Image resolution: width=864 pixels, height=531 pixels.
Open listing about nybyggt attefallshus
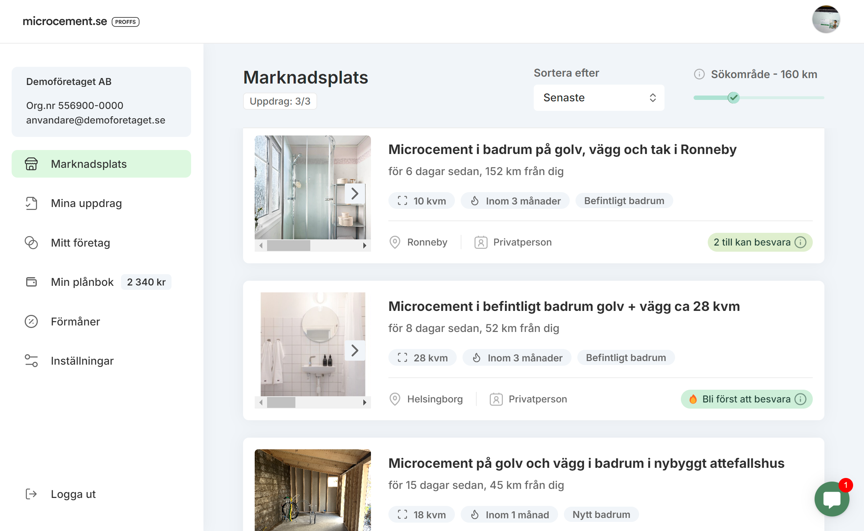tap(586, 463)
